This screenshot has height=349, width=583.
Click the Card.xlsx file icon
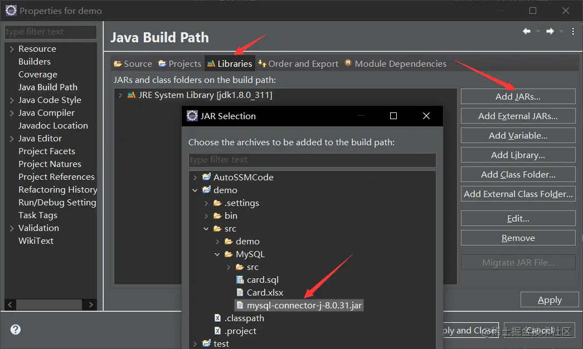pyautogui.click(x=240, y=293)
